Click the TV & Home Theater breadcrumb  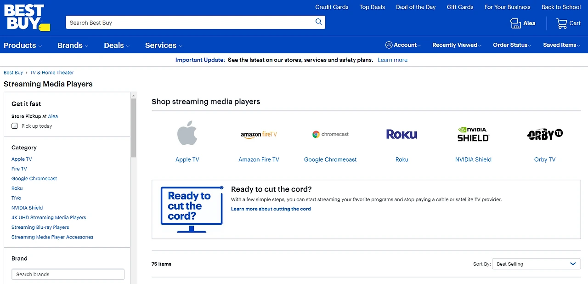52,73
